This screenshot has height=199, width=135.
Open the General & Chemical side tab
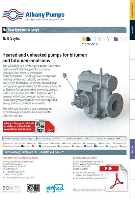point(132,10)
